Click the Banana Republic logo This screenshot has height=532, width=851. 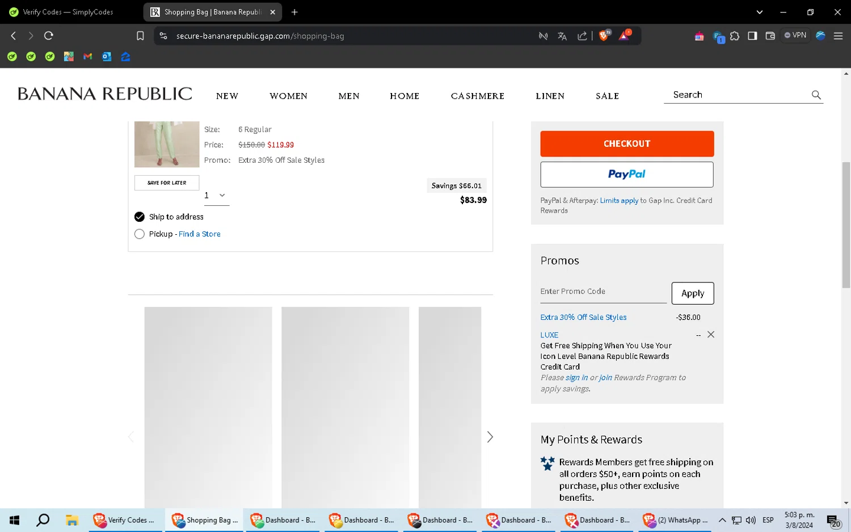coord(105,94)
